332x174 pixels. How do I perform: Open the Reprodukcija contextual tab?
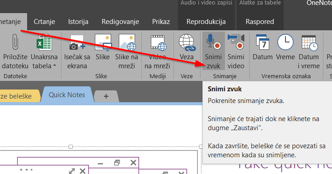coord(206,22)
